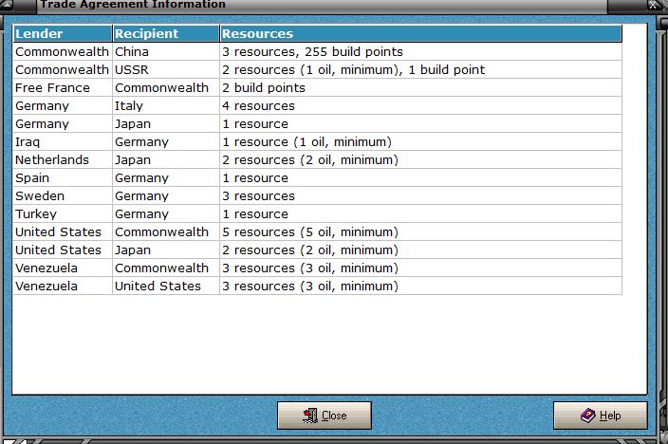Click the '4 resources' cell

pos(421,105)
